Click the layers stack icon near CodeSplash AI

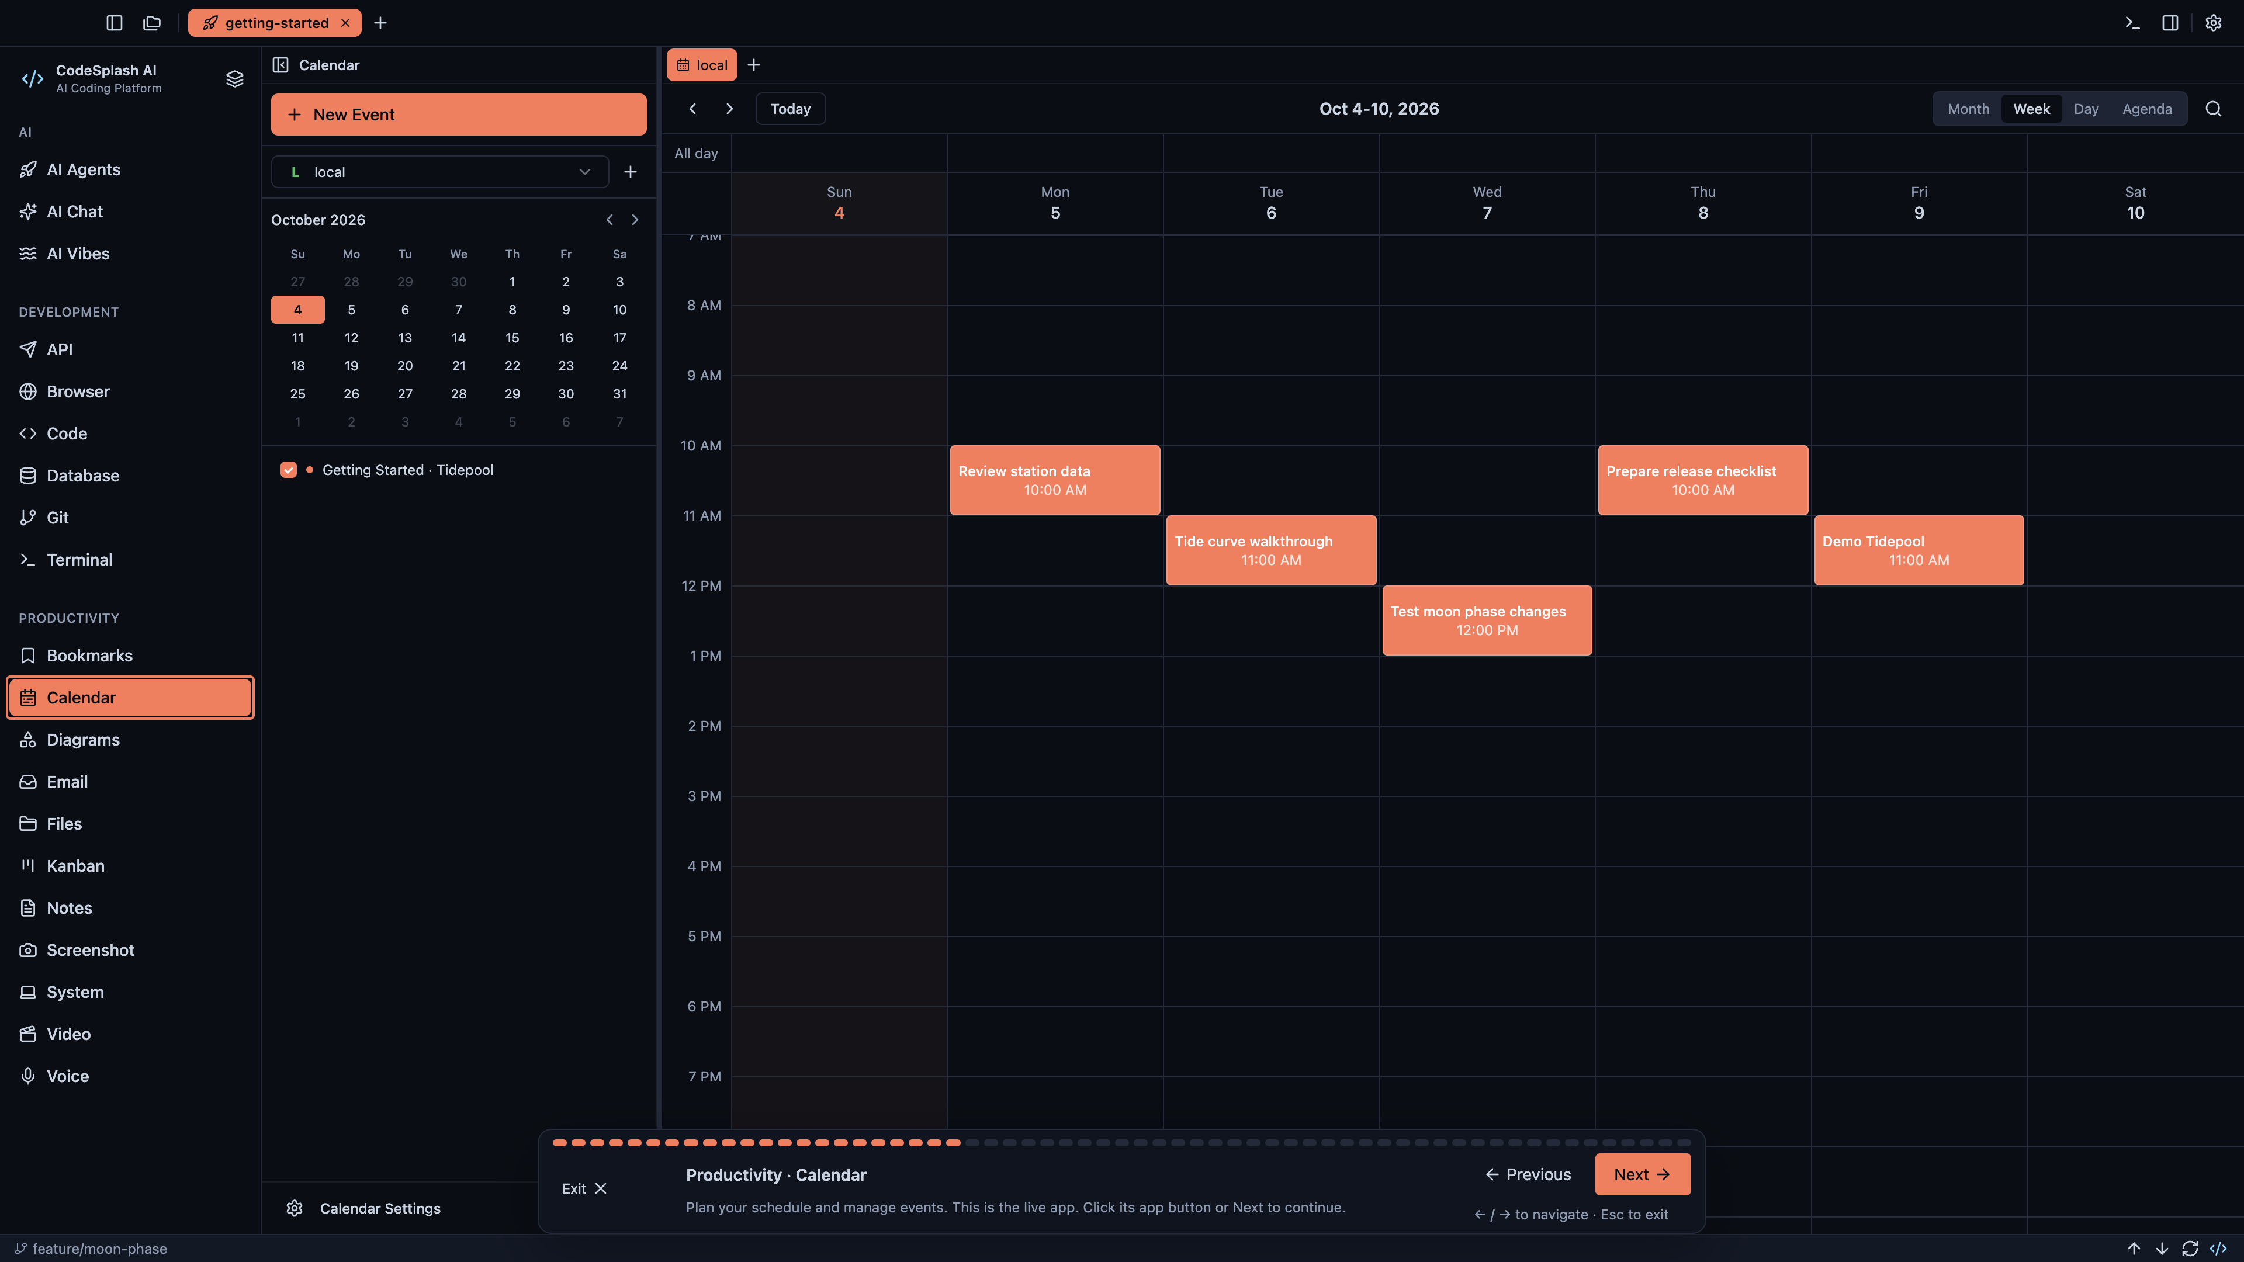tap(234, 78)
